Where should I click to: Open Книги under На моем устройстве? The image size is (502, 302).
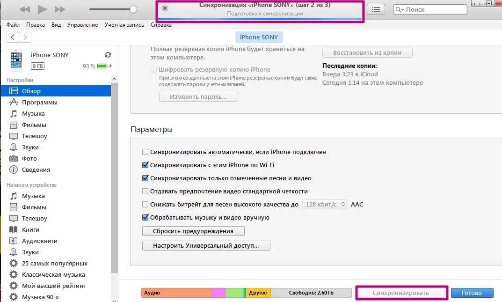pyautogui.click(x=30, y=229)
